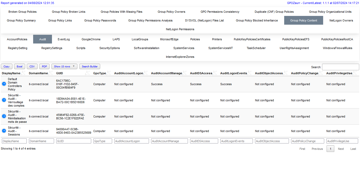The height and width of the screenshot is (170, 360).
Task: Export the table using Excel button
Action: [x=19, y=67]
